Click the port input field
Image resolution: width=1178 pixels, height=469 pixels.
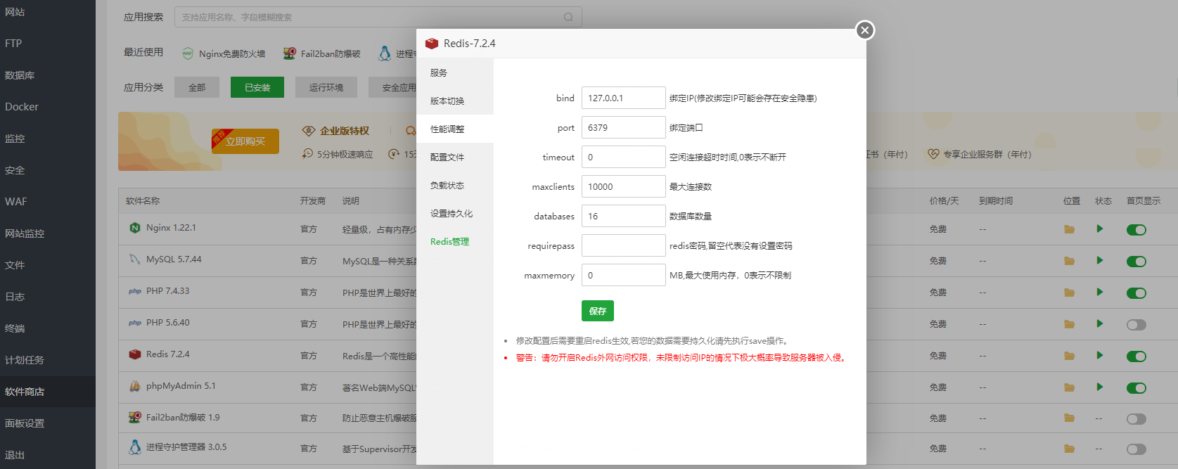(623, 127)
